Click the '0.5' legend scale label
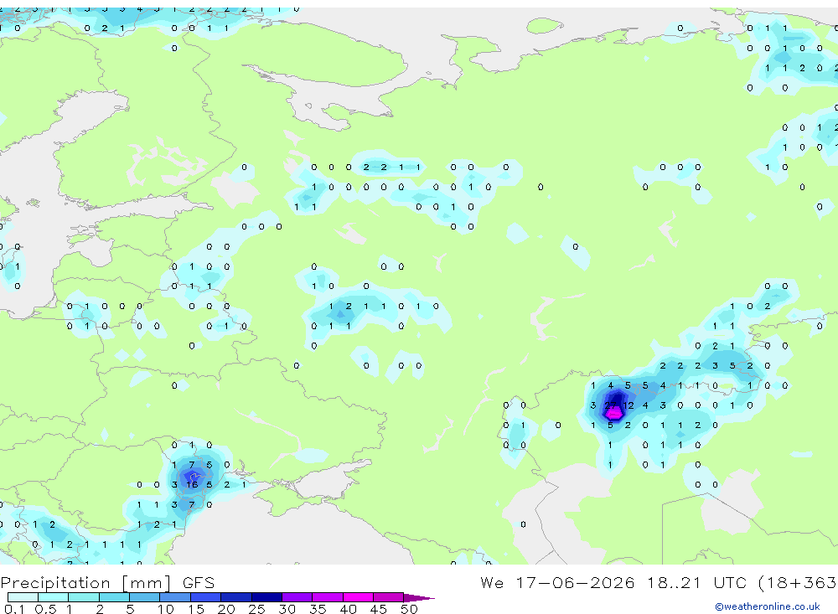The height and width of the screenshot is (614, 838). (45, 609)
